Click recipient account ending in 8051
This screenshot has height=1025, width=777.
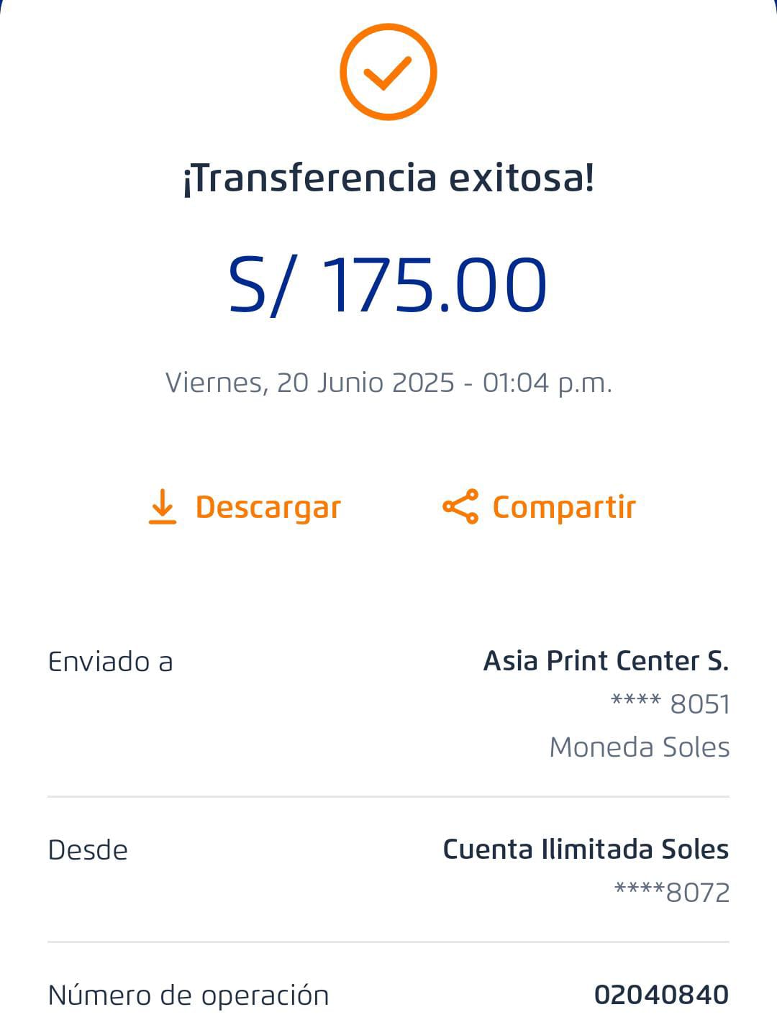[x=670, y=704]
